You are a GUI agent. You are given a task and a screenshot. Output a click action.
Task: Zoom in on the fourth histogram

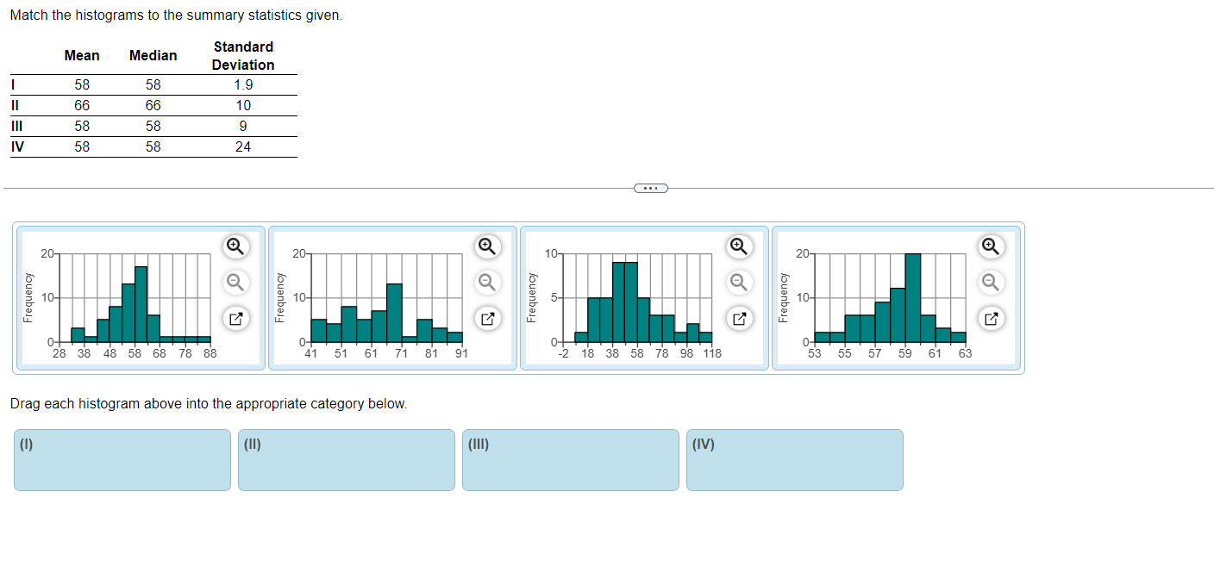[x=990, y=246]
